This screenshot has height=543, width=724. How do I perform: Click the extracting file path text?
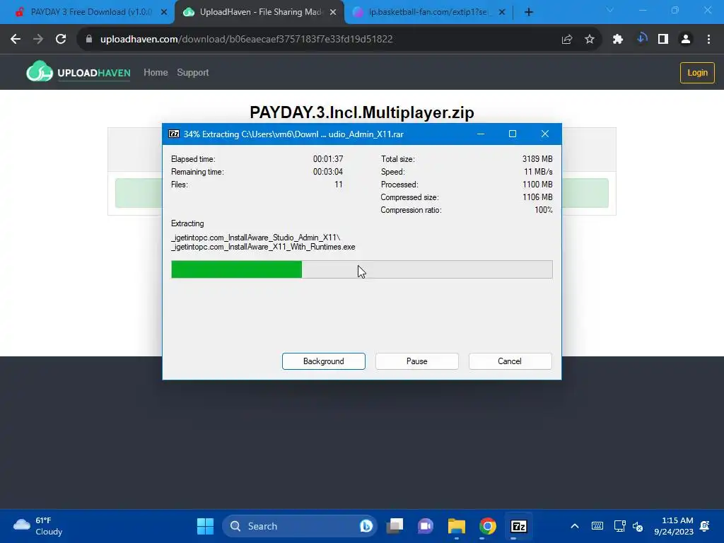click(263, 243)
